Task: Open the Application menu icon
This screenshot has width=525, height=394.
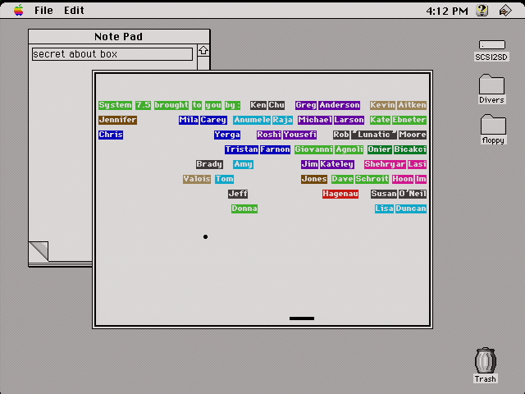Action: (505, 11)
